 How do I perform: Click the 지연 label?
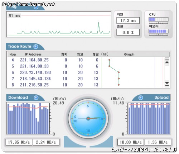[x=120, y=14]
